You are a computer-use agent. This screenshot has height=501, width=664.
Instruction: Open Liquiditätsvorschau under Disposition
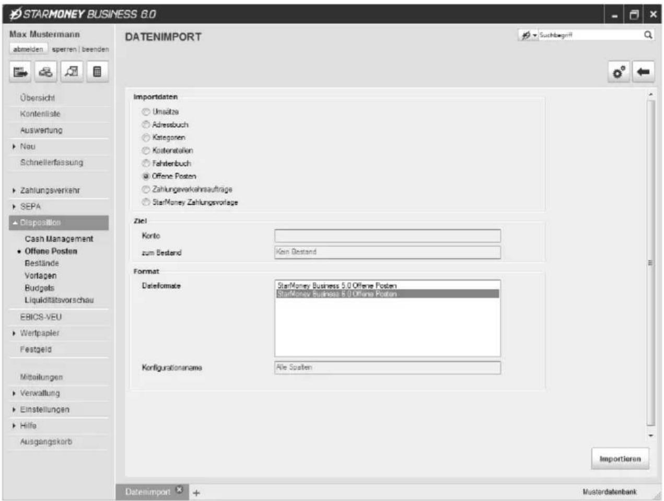(59, 300)
